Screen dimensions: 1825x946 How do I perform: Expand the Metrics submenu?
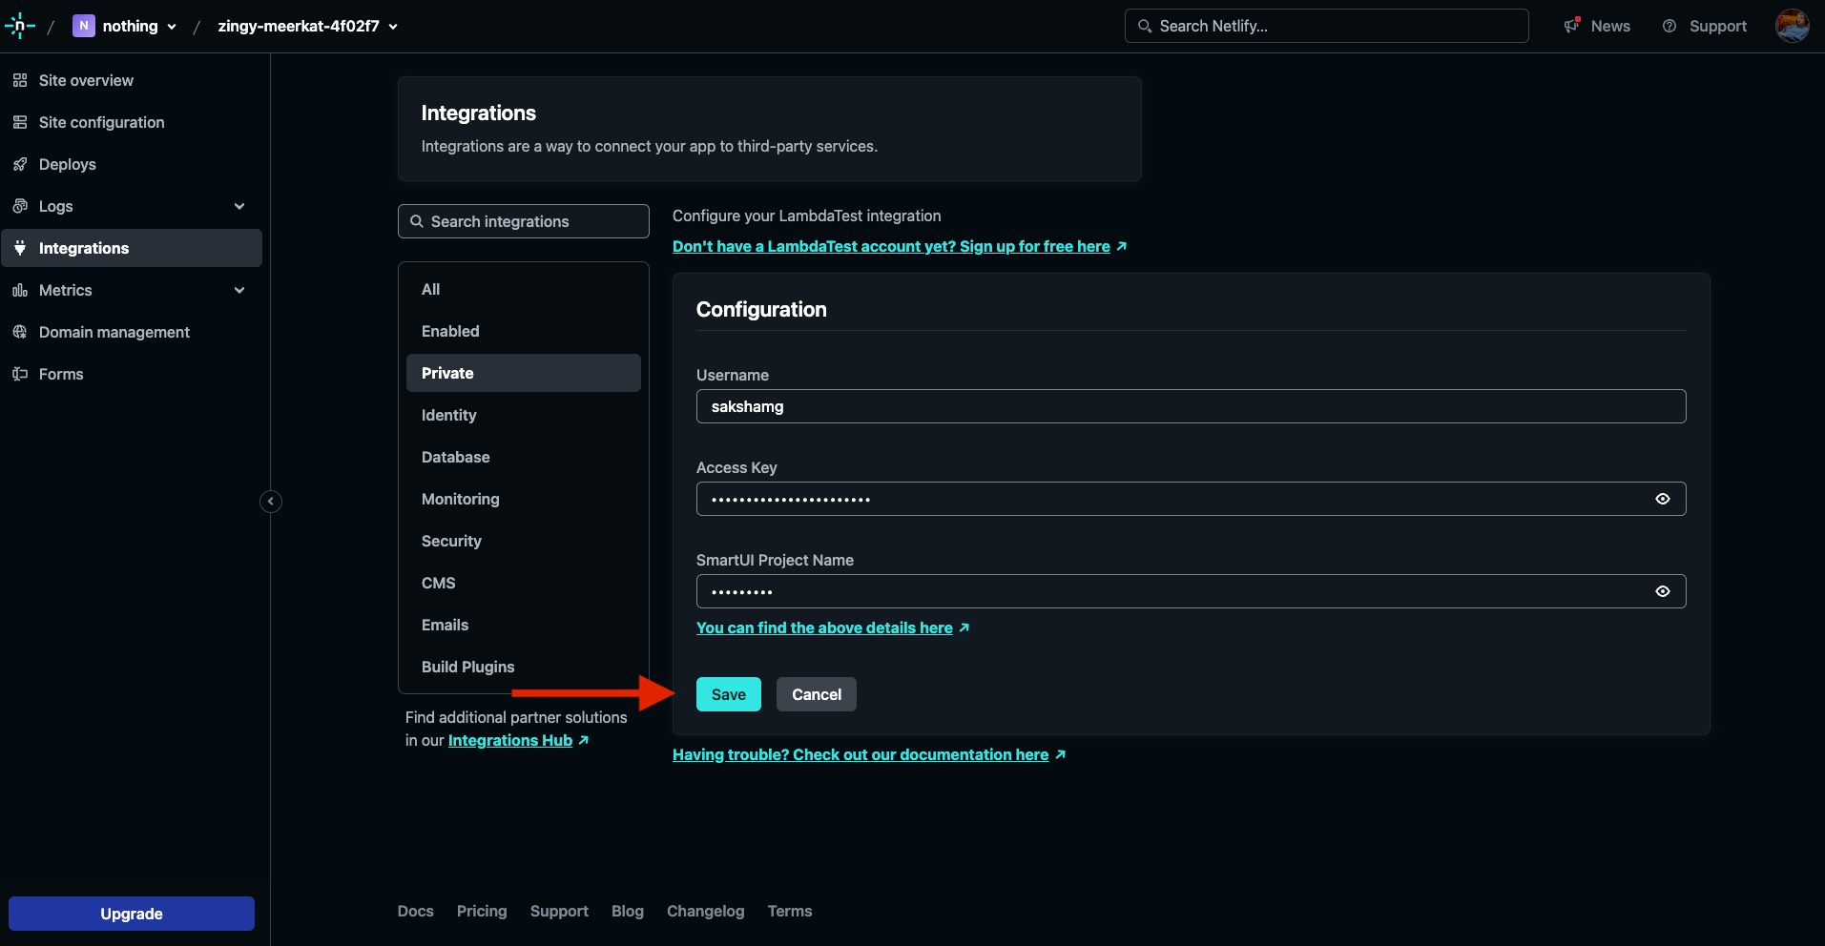(239, 290)
